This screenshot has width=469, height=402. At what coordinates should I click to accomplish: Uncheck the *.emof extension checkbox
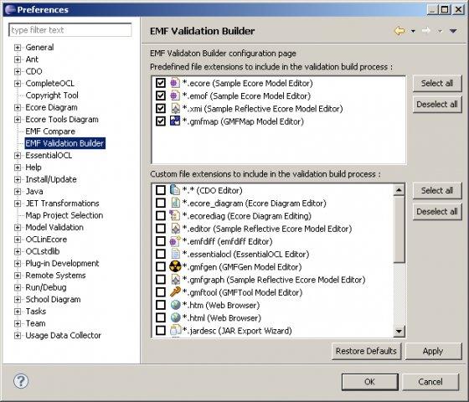click(x=161, y=95)
